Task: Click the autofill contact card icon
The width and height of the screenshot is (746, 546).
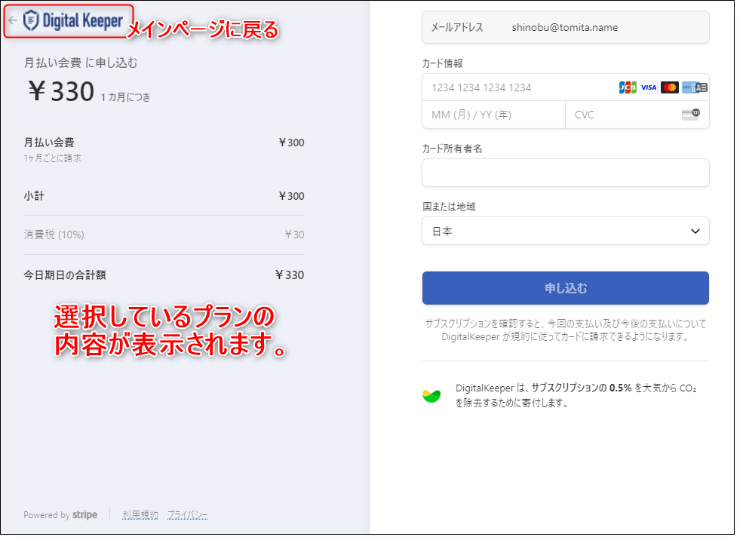Action: point(701,87)
